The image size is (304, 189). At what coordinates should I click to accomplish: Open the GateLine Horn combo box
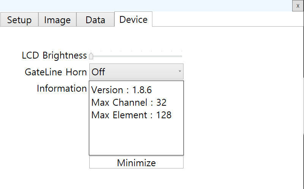(x=136, y=71)
